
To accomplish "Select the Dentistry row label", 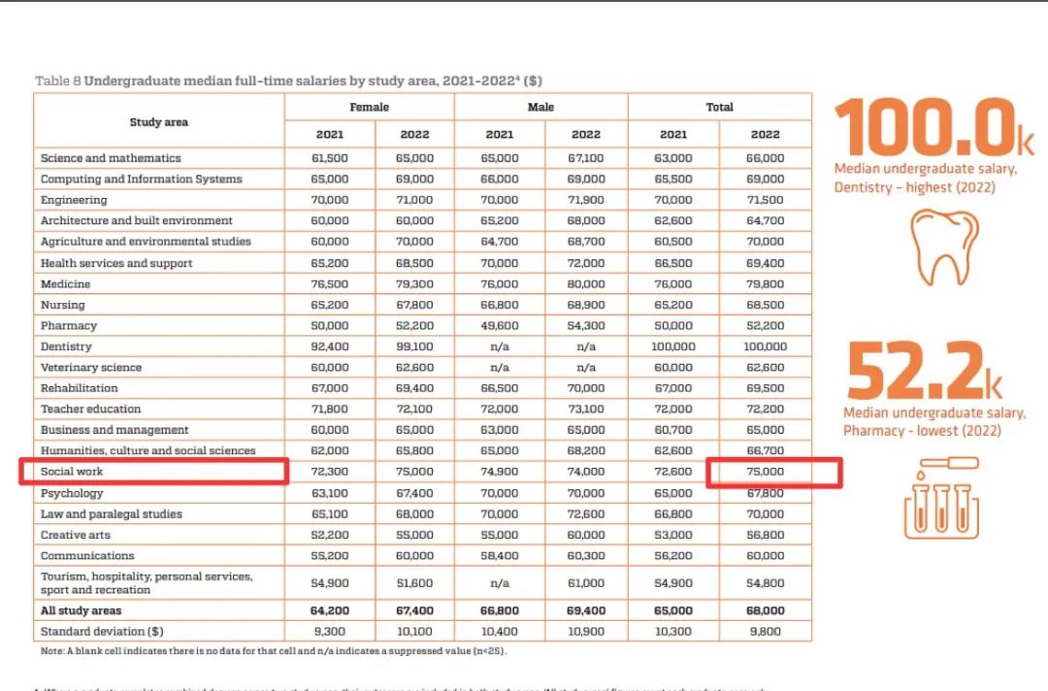I will [67, 346].
